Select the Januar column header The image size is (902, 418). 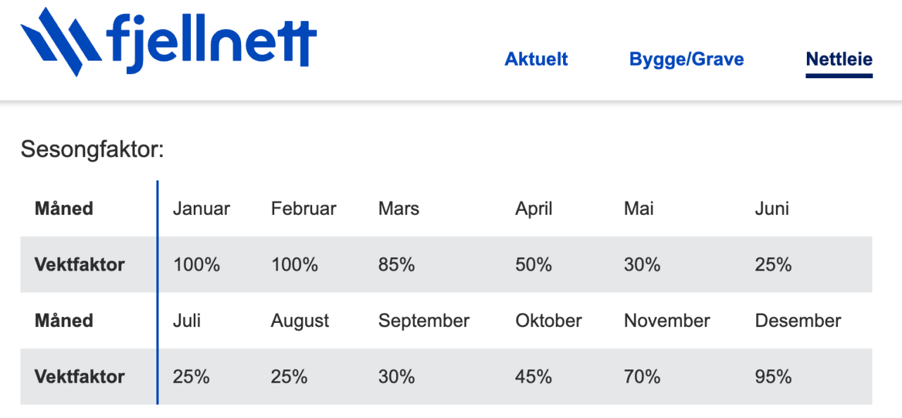point(202,209)
